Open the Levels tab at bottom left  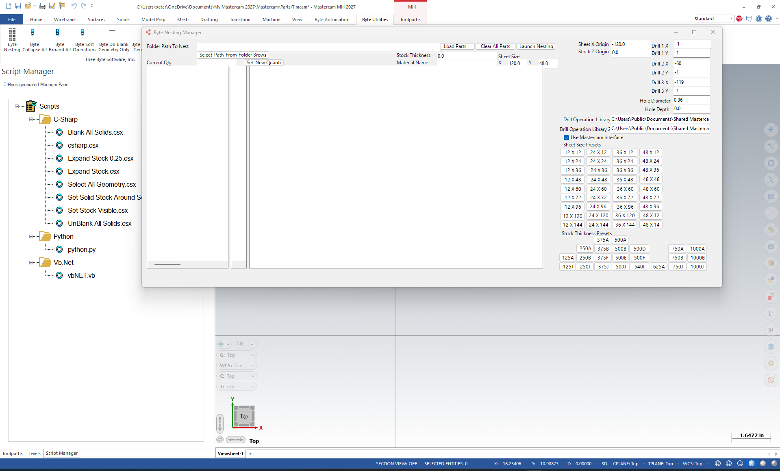[x=34, y=453]
